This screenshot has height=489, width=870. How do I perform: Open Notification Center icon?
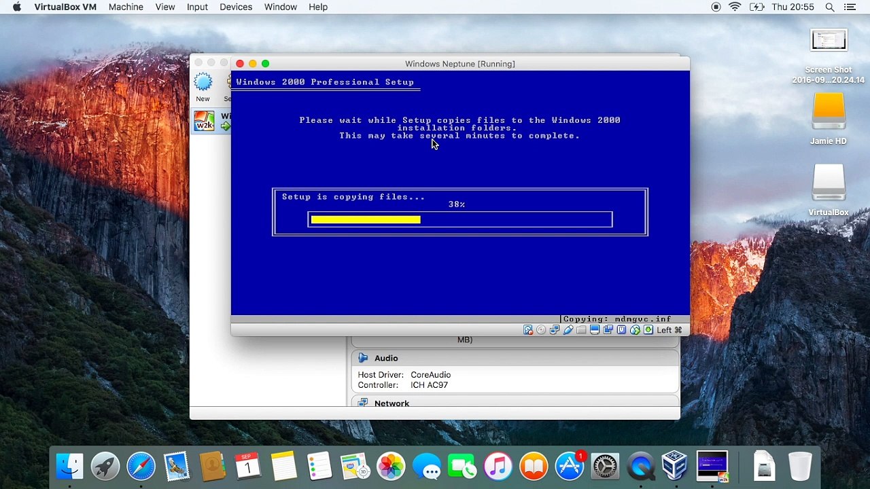pos(850,7)
